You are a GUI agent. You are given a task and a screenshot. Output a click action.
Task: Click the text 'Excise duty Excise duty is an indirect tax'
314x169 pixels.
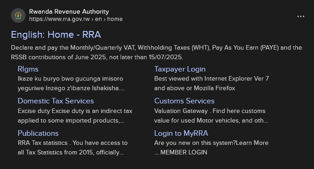tap(75, 111)
